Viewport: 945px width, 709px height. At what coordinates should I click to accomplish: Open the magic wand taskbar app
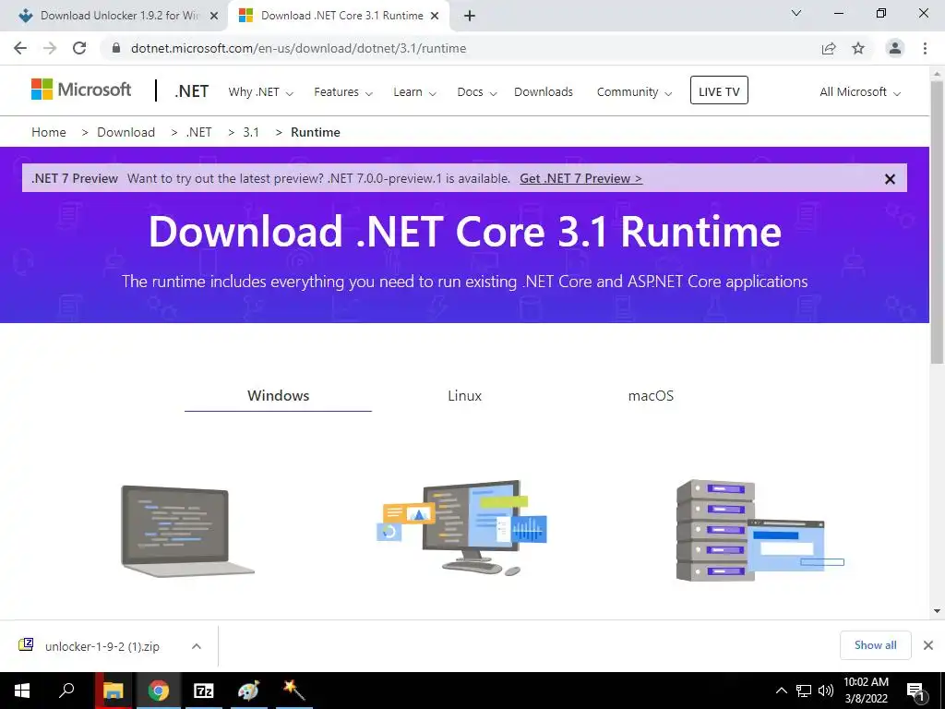pos(293,691)
